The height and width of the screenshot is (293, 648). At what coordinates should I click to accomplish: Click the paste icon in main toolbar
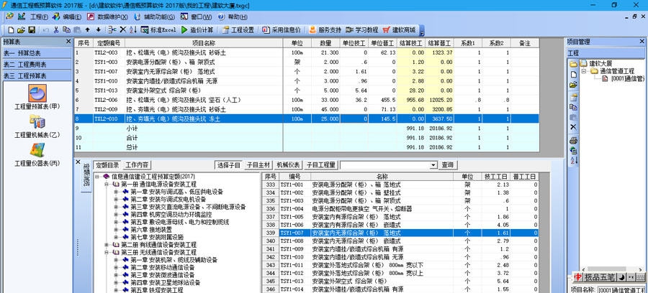point(77,29)
